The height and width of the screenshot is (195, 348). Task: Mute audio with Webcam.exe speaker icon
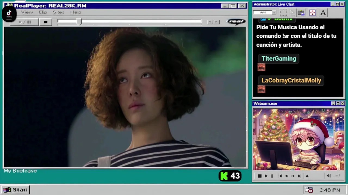pos(328,176)
